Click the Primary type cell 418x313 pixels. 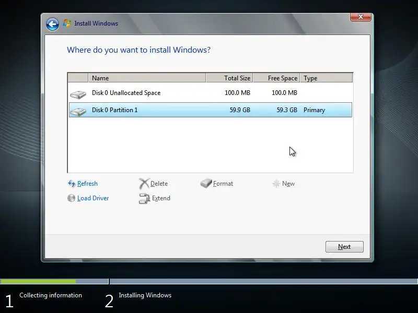[315, 110]
